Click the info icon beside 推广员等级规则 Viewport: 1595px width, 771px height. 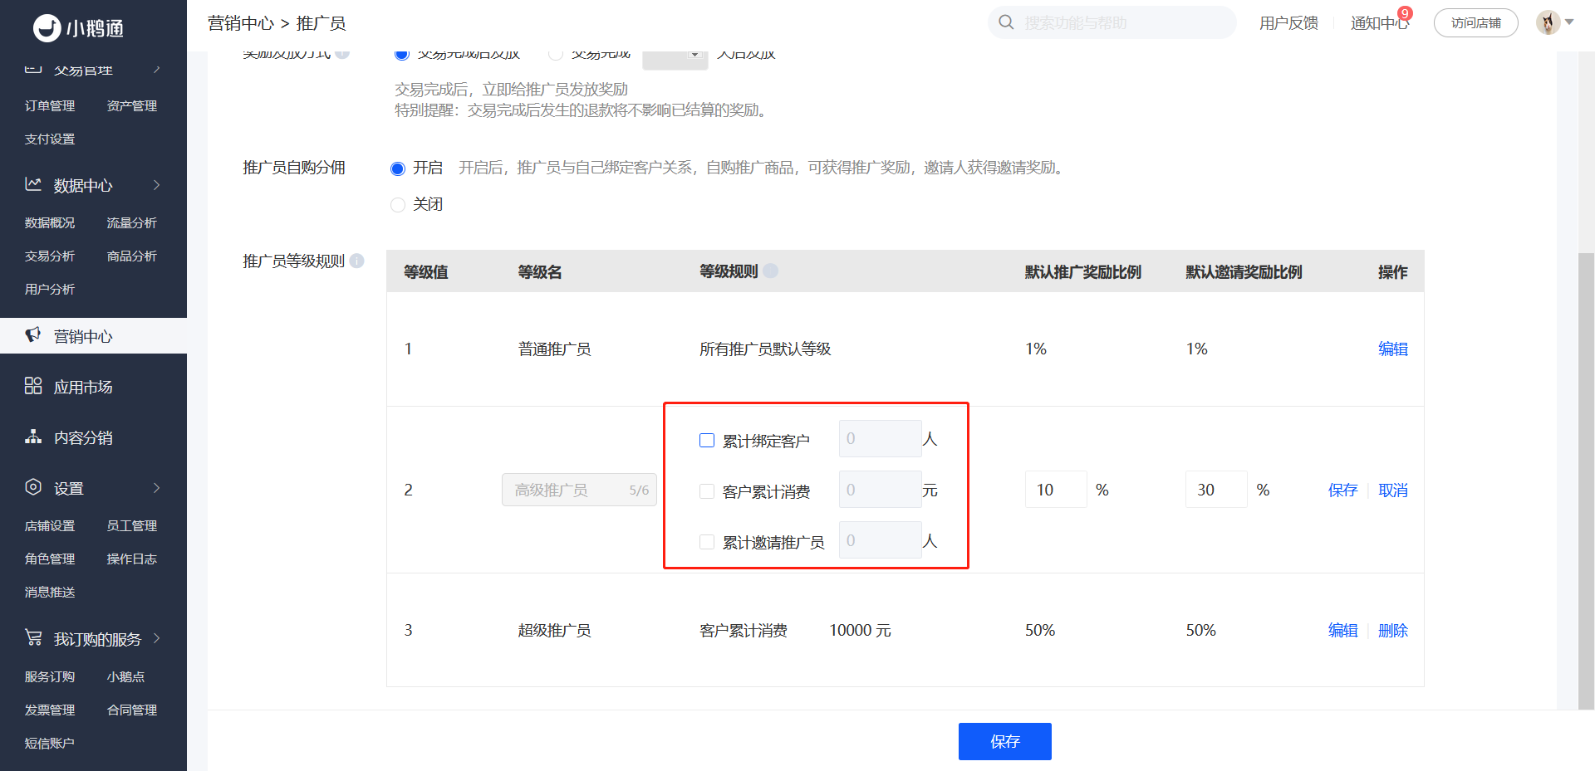pyautogui.click(x=357, y=261)
